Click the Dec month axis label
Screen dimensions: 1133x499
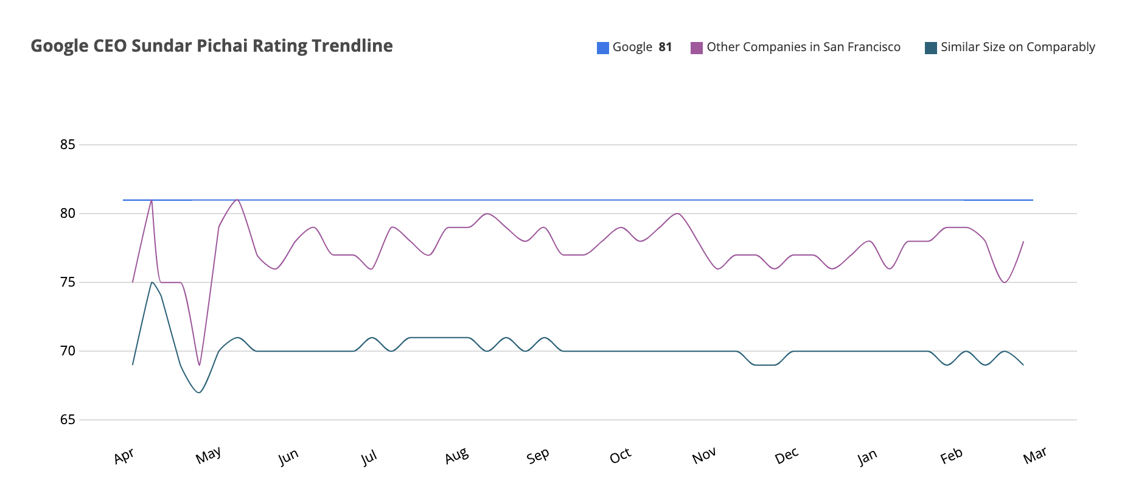(x=786, y=456)
